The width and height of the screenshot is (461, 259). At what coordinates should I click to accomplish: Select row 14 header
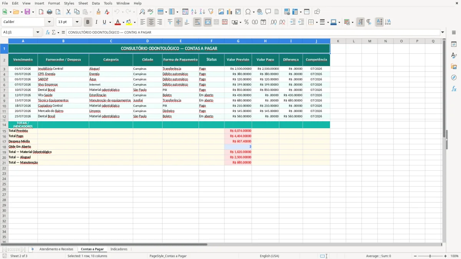(x=4, y=125)
